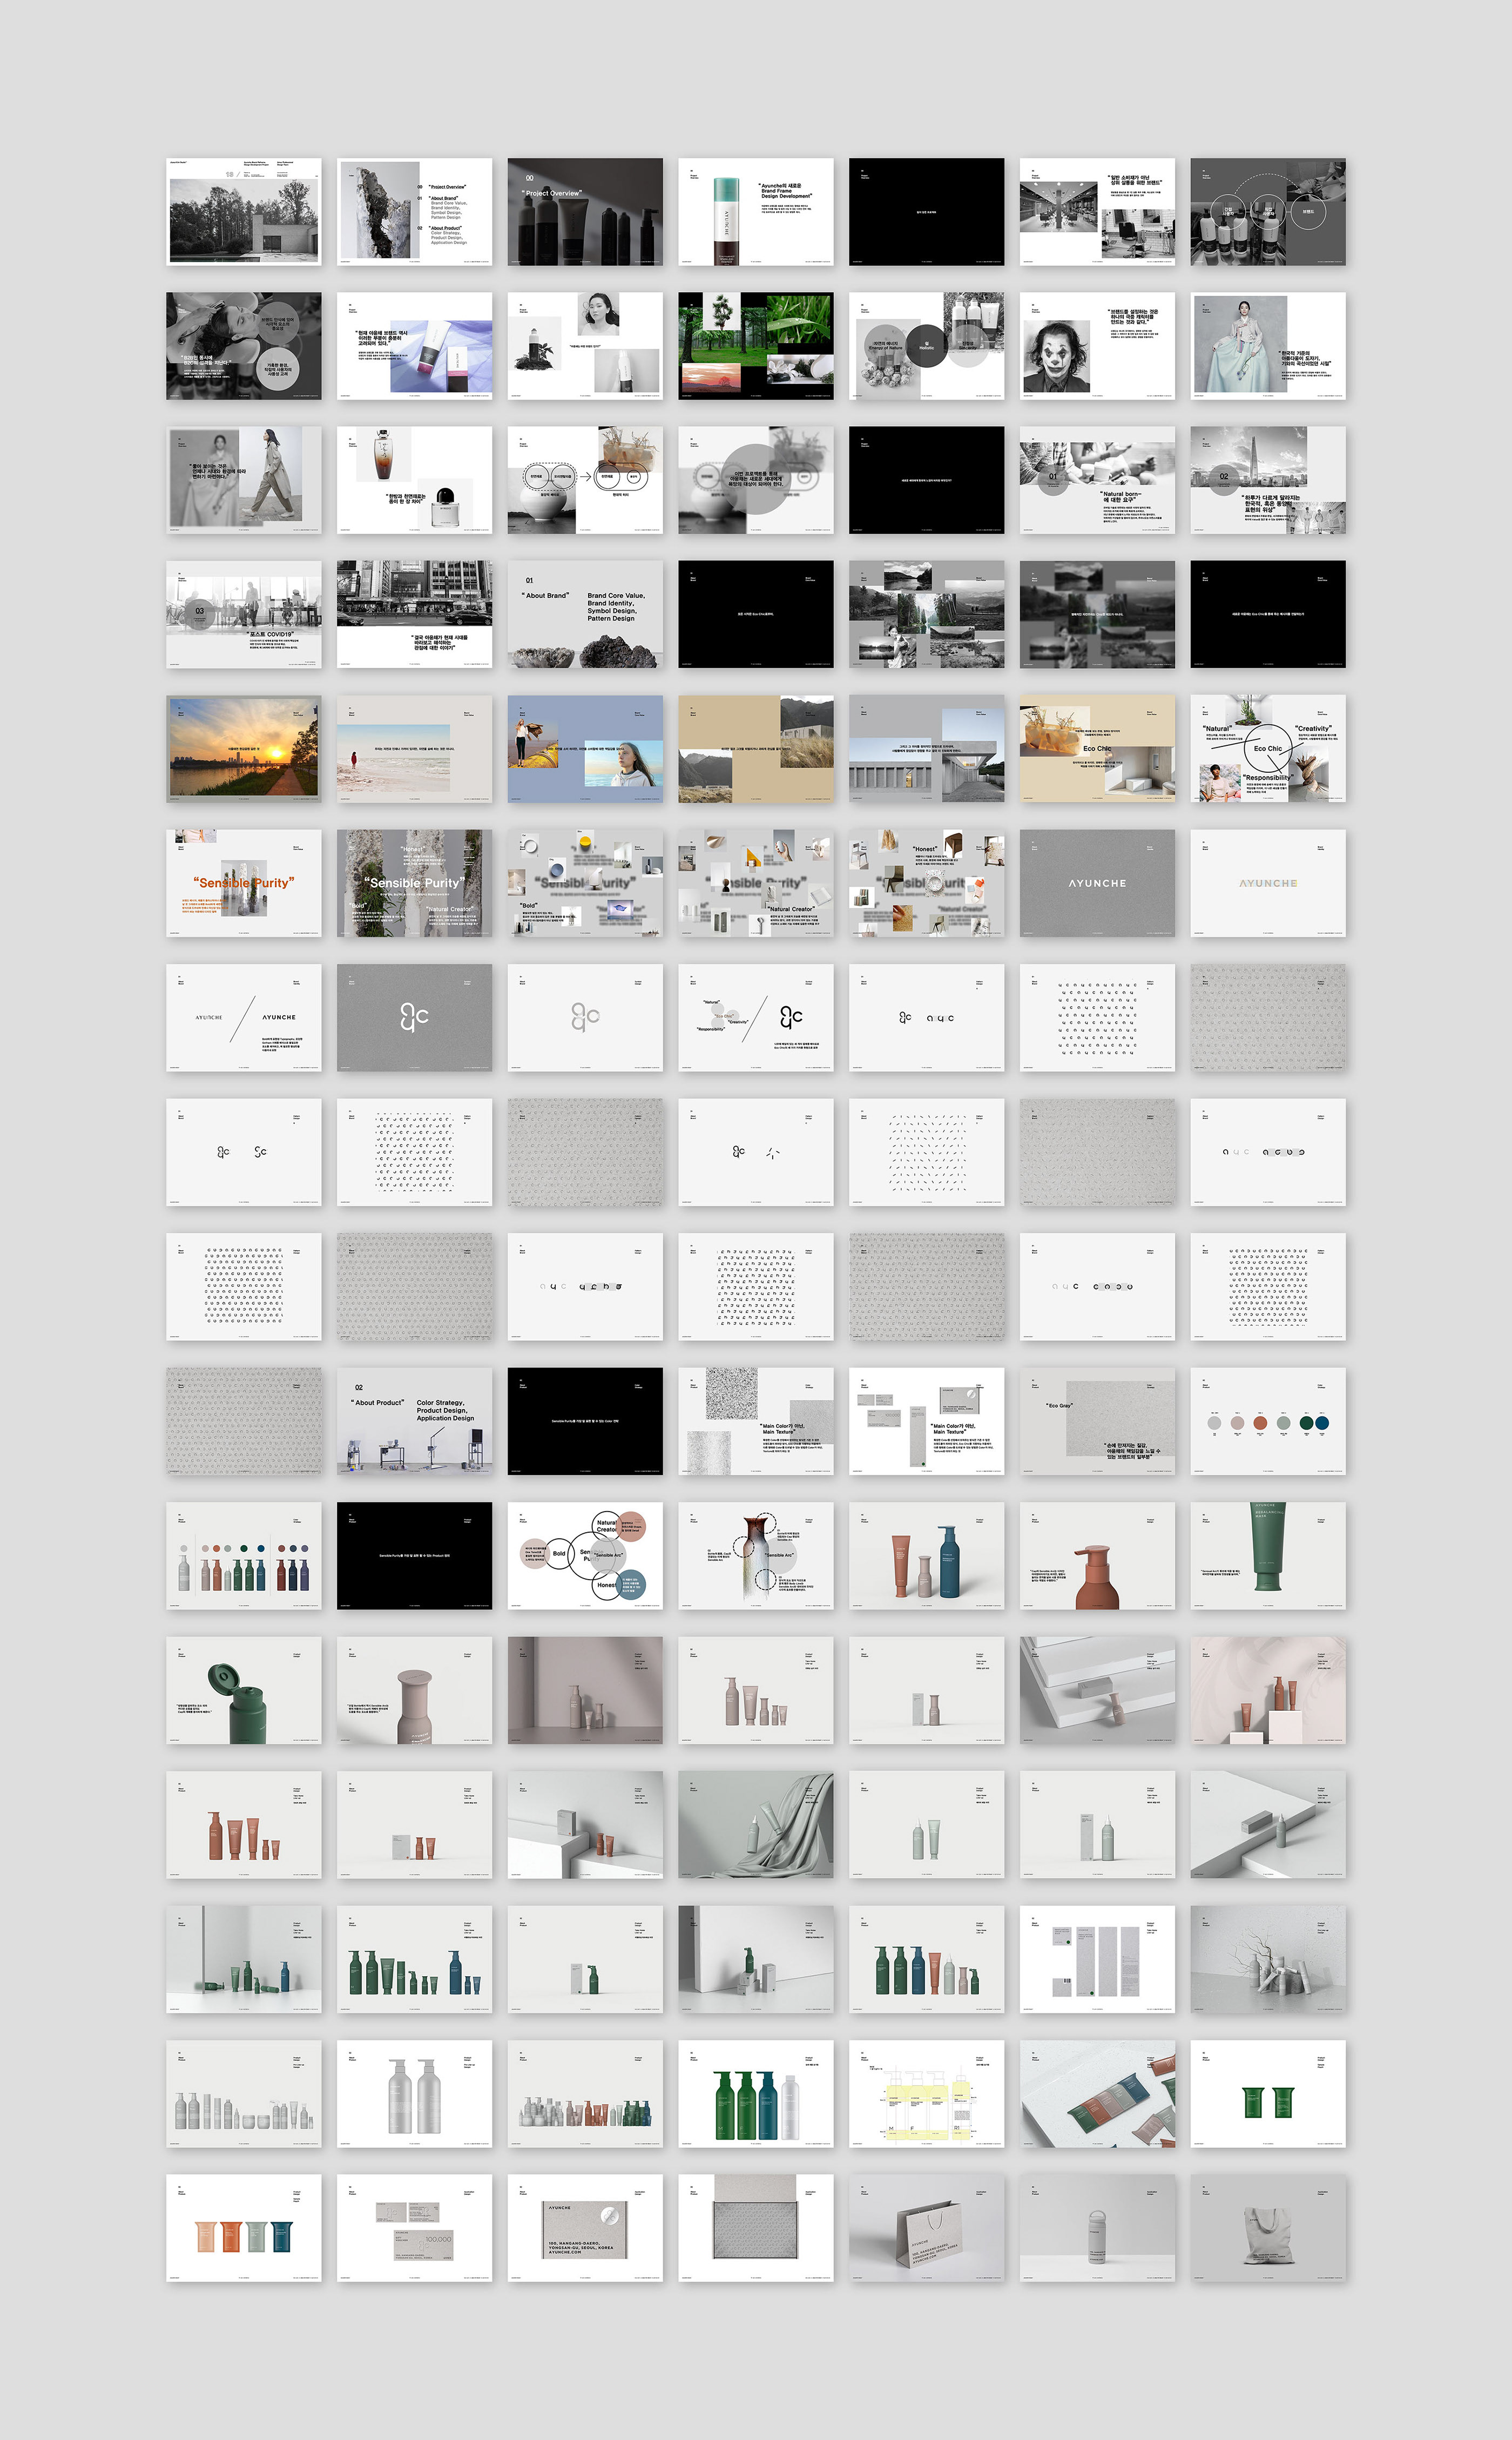The height and width of the screenshot is (2440, 1512).
Task: Open the "02 About Product" section slide
Action: pos(414,1421)
